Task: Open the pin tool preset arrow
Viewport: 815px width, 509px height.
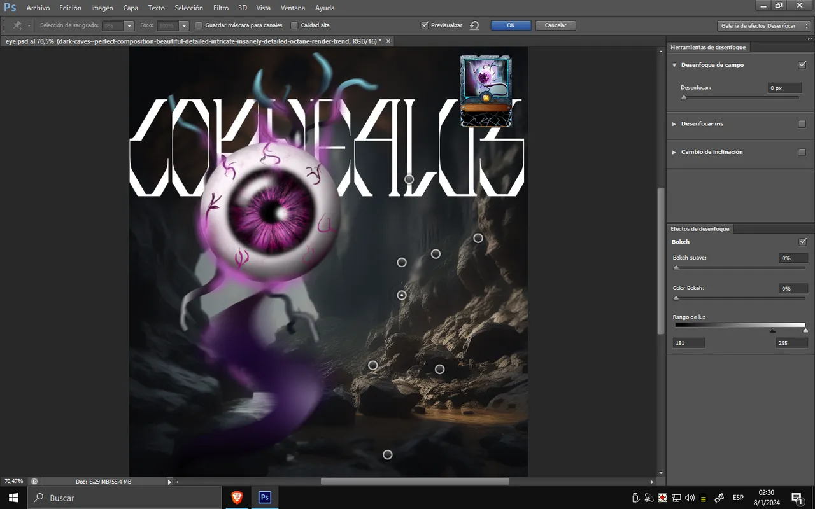Action: tap(29, 26)
